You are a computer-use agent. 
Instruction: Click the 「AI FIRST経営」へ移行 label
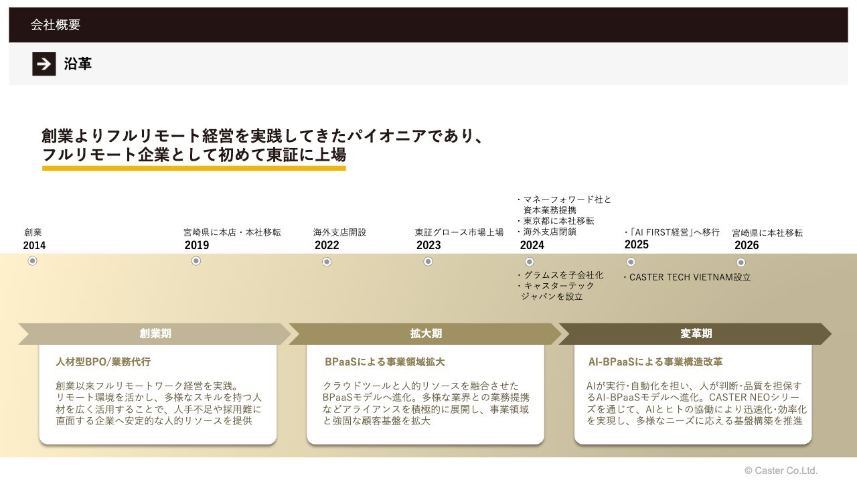click(x=672, y=232)
